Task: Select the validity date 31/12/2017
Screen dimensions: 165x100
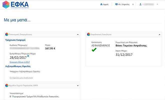Action: coord(124,55)
